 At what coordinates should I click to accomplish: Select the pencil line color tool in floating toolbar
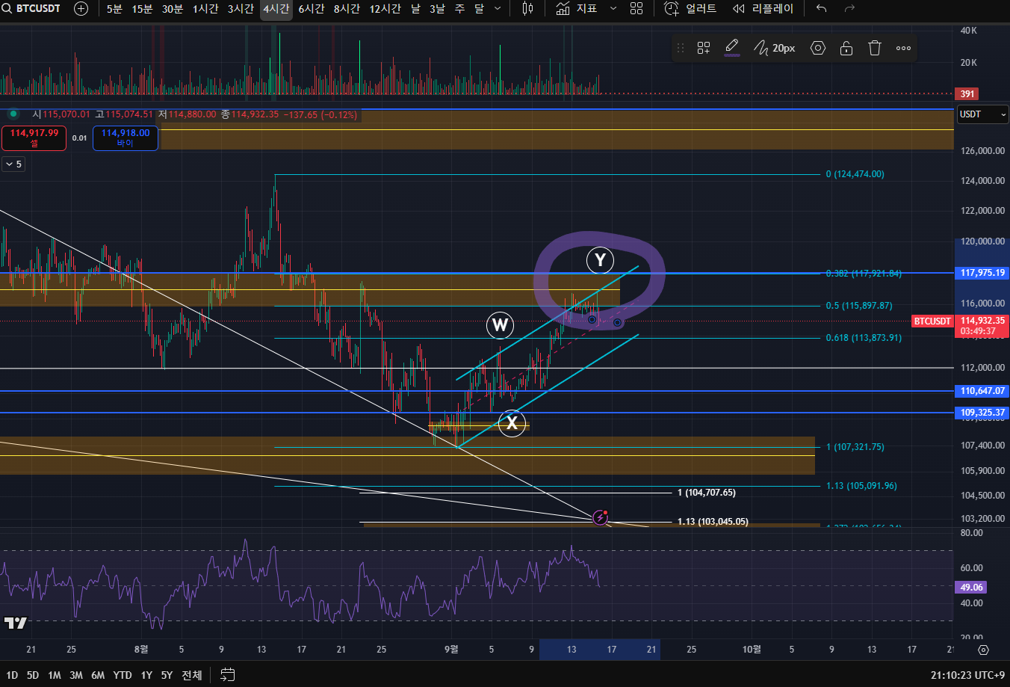click(x=732, y=48)
